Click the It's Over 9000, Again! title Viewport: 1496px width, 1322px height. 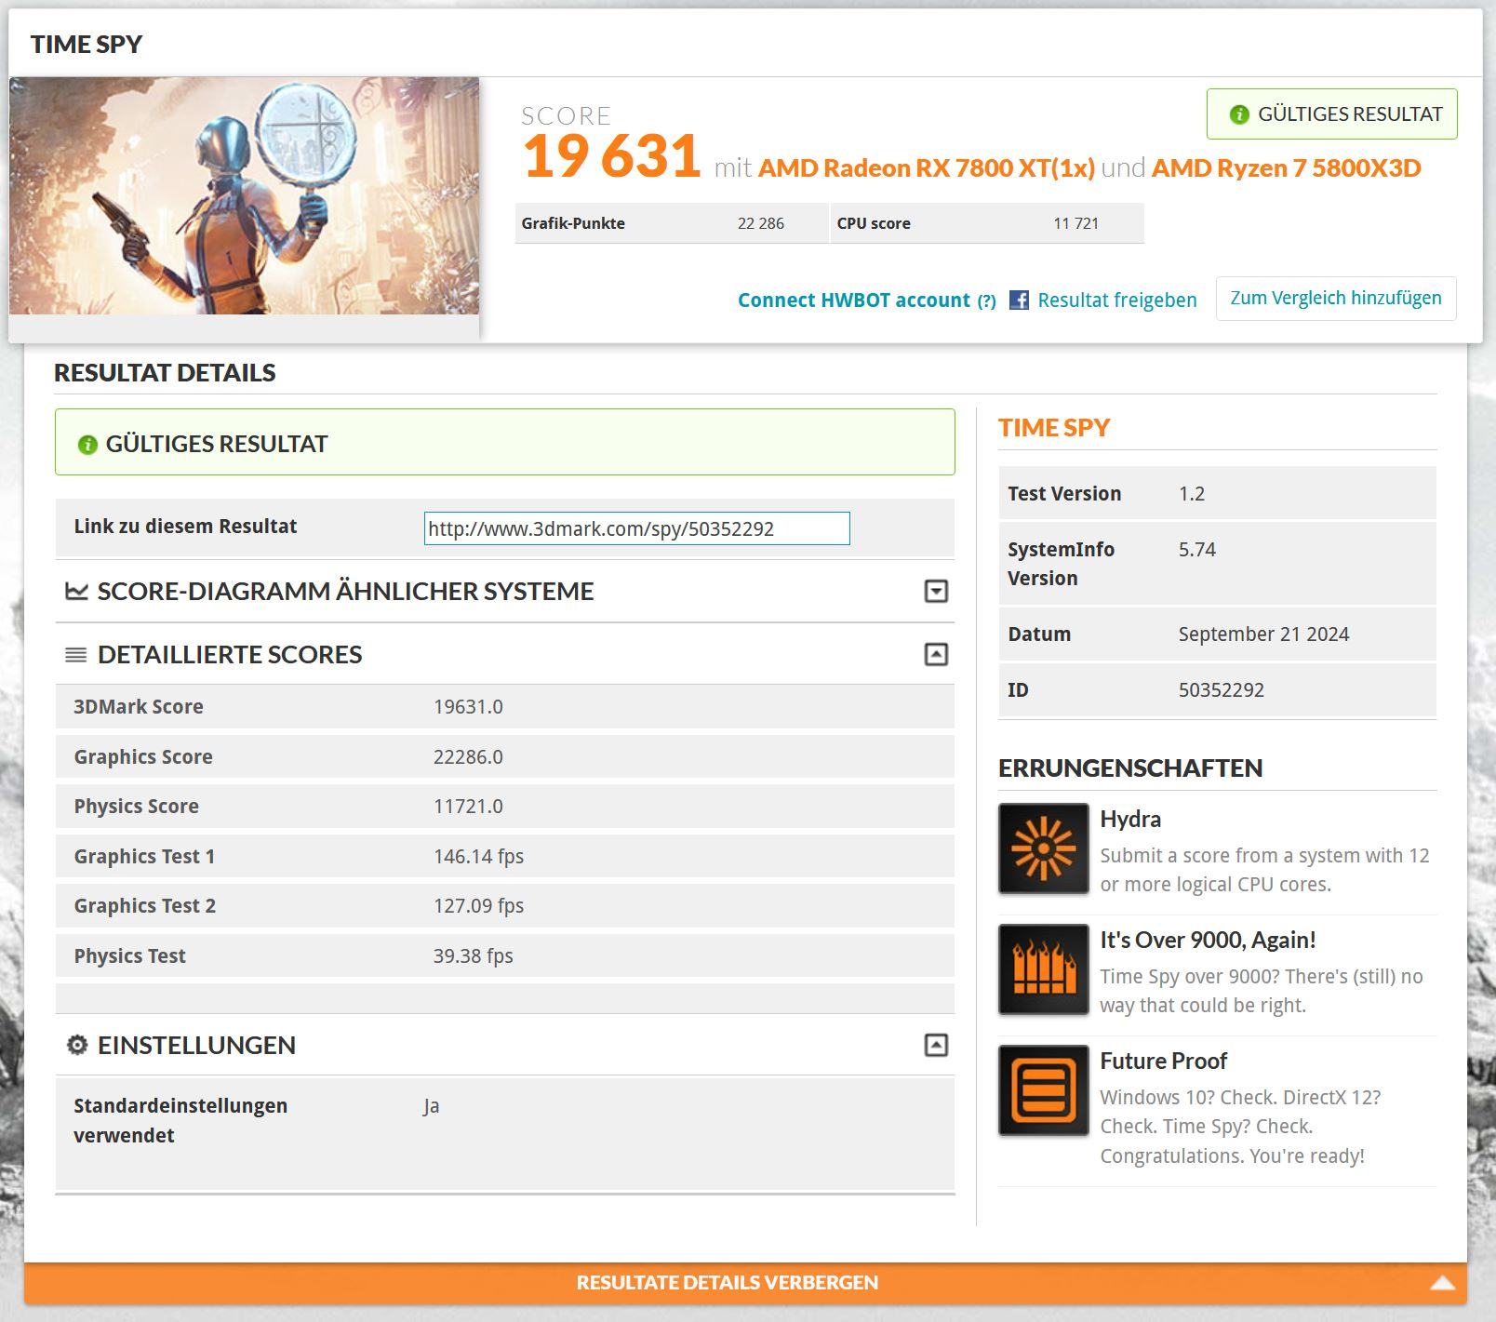pyautogui.click(x=1208, y=940)
